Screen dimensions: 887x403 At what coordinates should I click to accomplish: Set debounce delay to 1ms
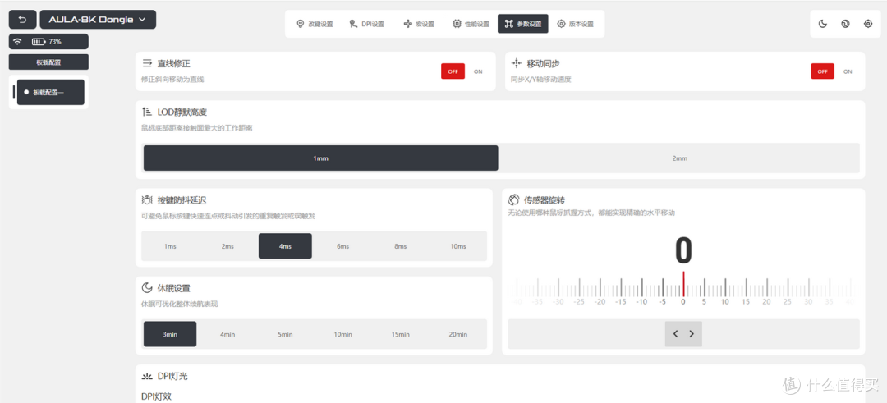click(170, 246)
